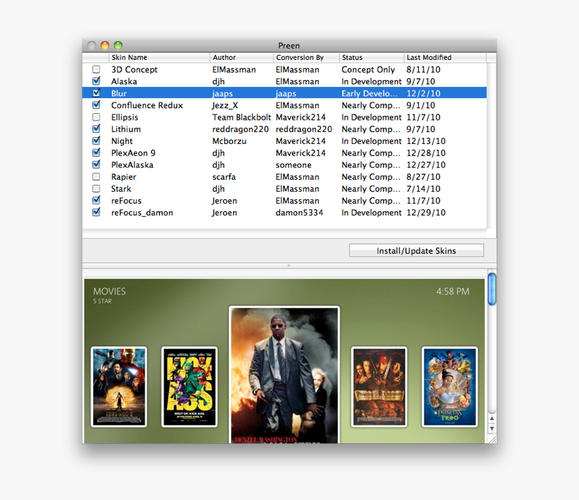
Task: Sort by Last Modified column header
Action: [x=445, y=57]
